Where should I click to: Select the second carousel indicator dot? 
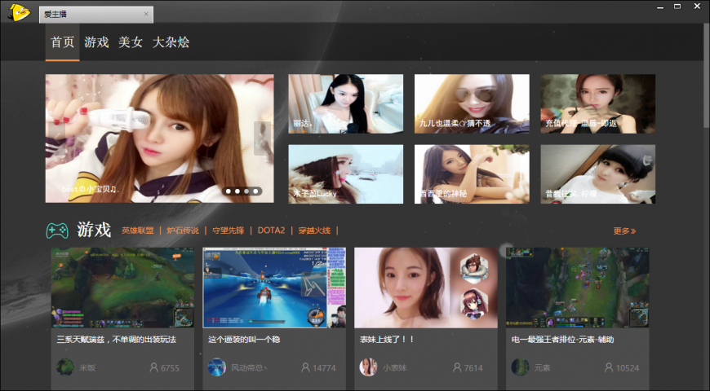(x=237, y=191)
